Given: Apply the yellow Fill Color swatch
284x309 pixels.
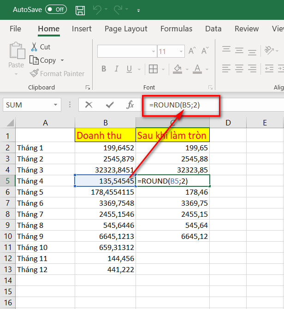Looking at the screenshot, I should 178,69.
